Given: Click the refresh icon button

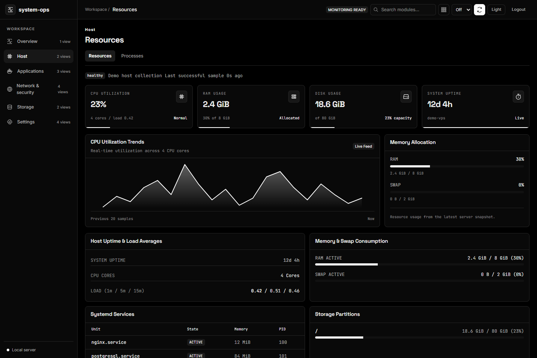Looking at the screenshot, I should point(480,10).
